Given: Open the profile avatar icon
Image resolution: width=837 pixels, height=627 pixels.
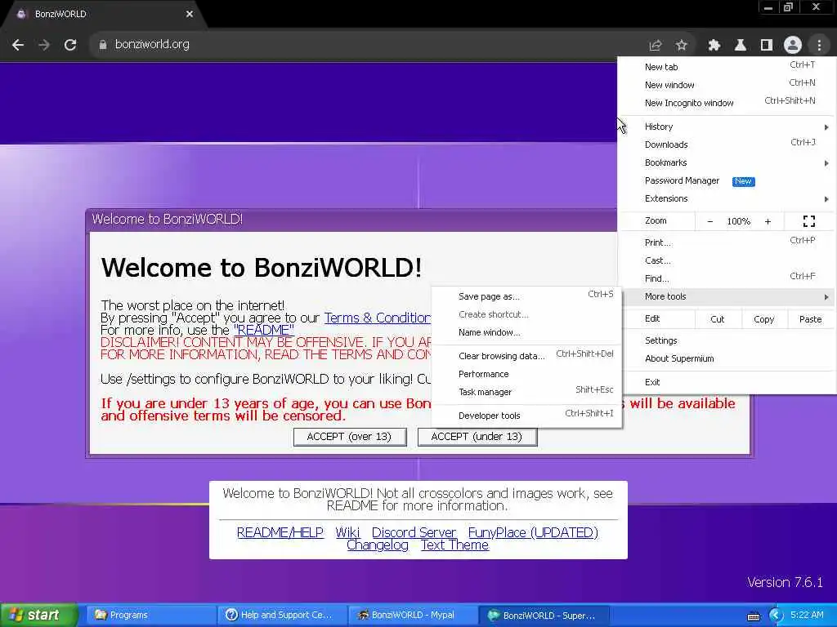Looking at the screenshot, I should pyautogui.click(x=792, y=46).
